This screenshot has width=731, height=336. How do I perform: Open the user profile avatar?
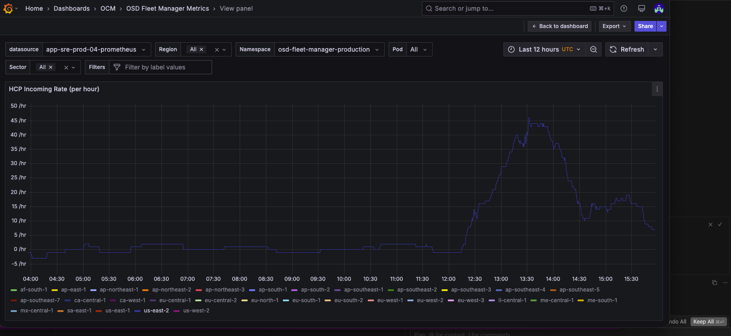point(659,8)
